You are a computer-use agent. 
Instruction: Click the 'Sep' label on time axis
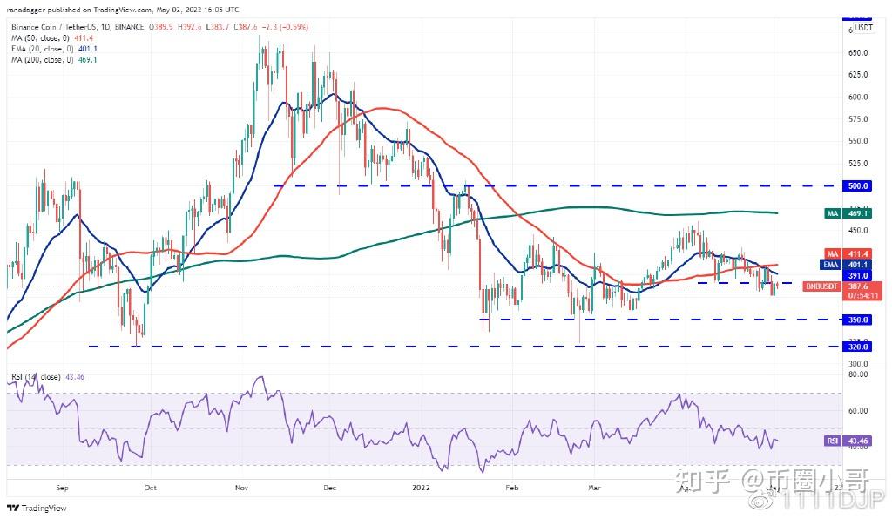point(63,487)
